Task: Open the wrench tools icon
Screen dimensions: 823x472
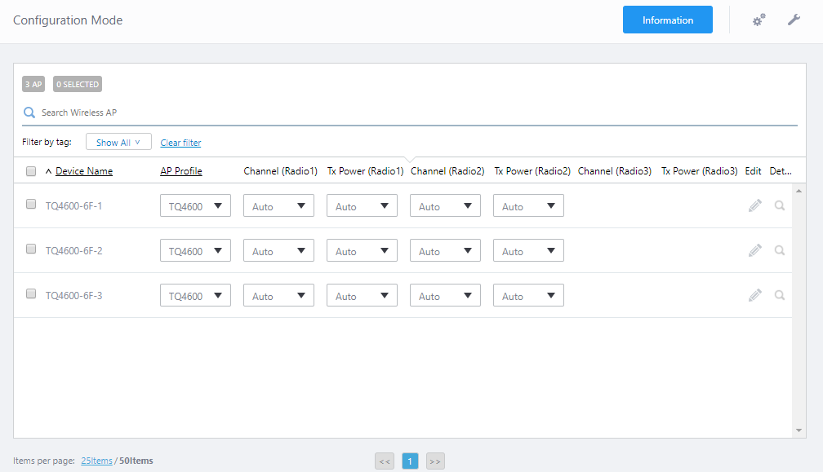Action: point(794,20)
